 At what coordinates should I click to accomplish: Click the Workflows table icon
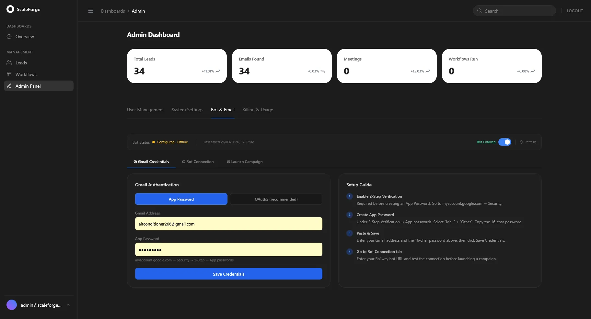pos(9,74)
